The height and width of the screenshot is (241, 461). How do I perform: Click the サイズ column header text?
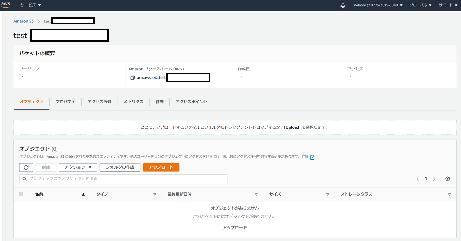tap(275, 194)
